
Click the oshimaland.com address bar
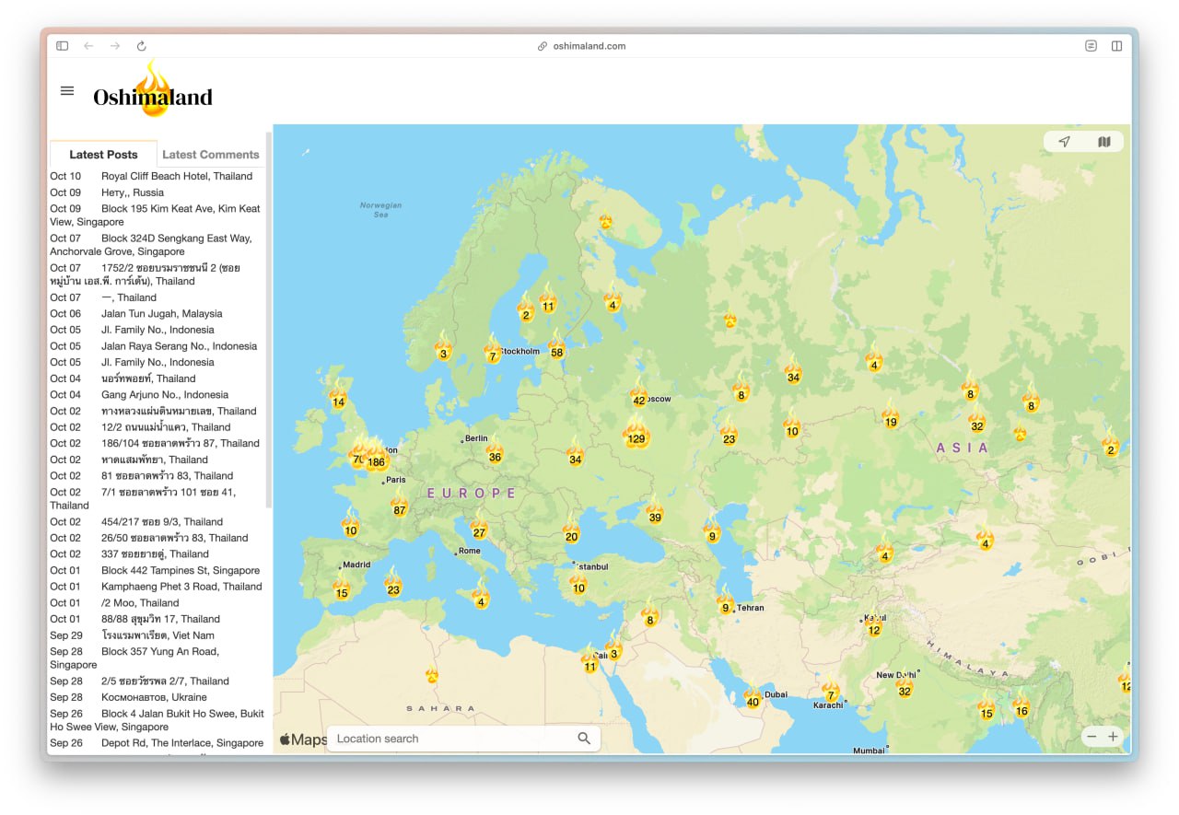pyautogui.click(x=589, y=46)
